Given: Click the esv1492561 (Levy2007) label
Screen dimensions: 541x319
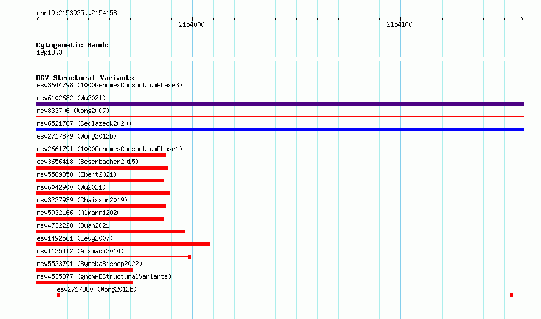Looking at the screenshot, I should [x=75, y=238].
